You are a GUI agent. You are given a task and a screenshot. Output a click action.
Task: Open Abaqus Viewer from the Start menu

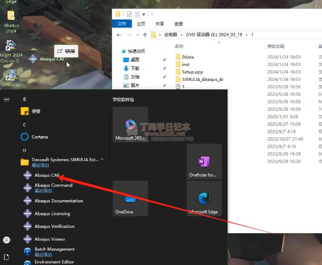[x=49, y=239]
